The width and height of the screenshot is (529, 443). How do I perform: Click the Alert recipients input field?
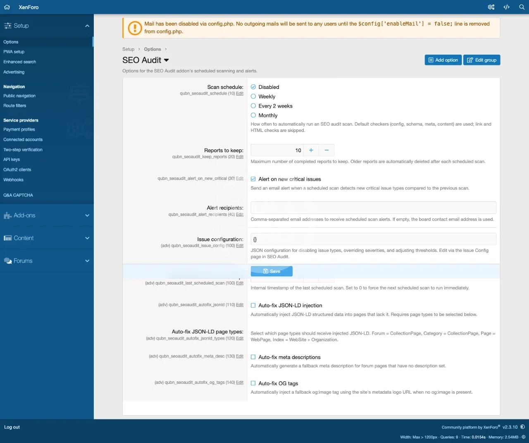[373, 208]
